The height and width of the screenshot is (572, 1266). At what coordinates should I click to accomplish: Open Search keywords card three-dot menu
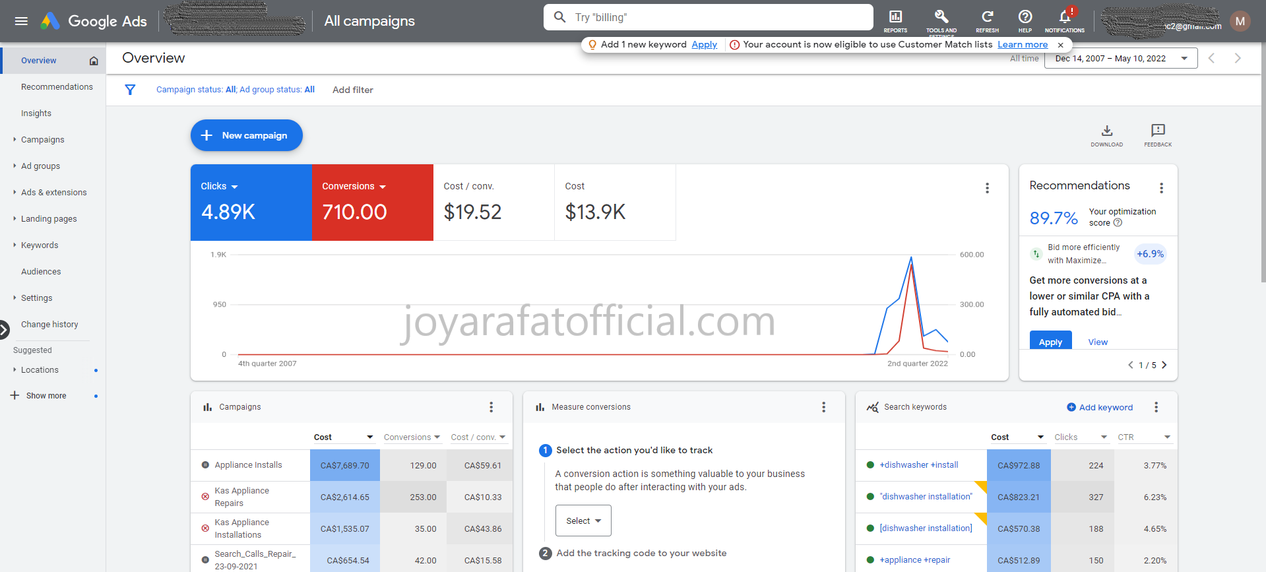click(x=1156, y=407)
